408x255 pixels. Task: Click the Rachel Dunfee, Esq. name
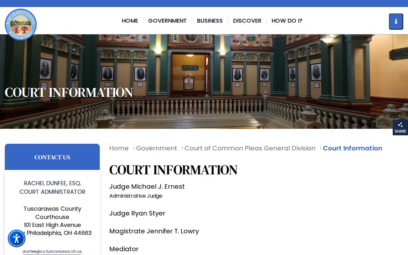tap(53, 183)
